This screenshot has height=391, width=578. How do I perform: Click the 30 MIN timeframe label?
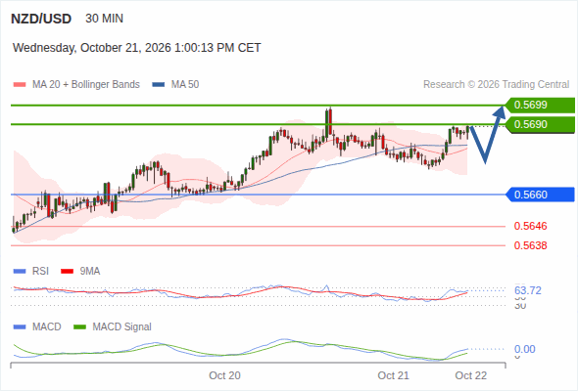pos(104,19)
